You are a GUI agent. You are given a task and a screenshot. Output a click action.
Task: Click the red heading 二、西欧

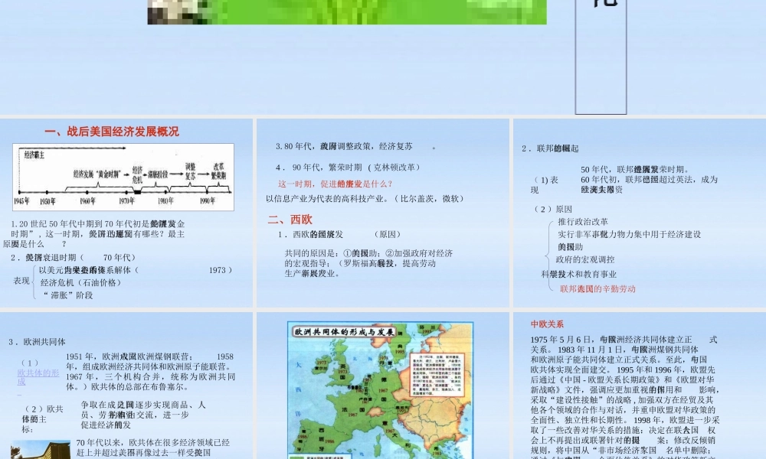point(290,220)
